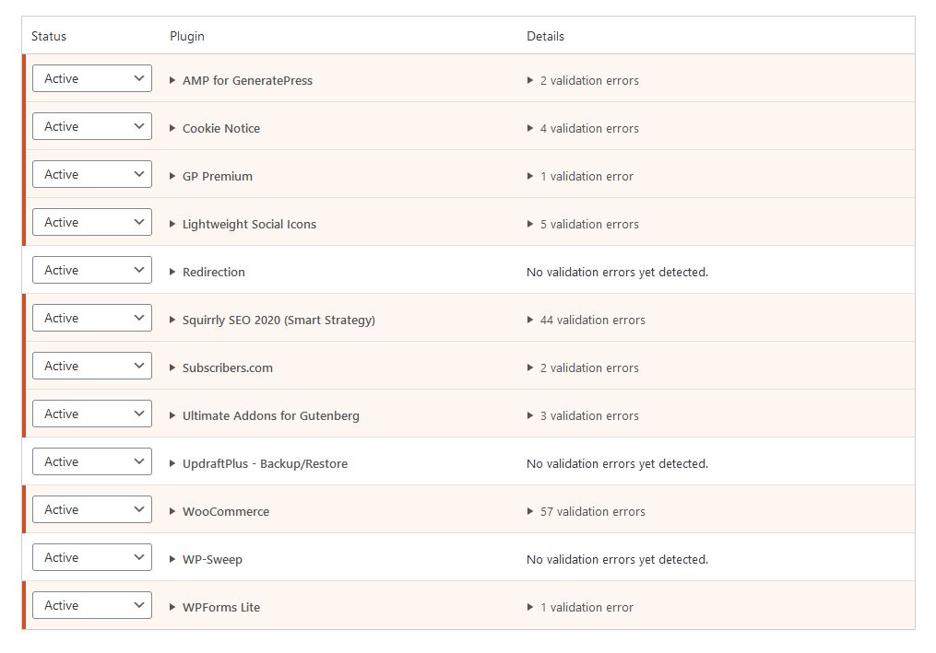The width and height of the screenshot is (936, 653).
Task: Expand the AMP for GeneratePress plugin details
Action: pos(242,80)
